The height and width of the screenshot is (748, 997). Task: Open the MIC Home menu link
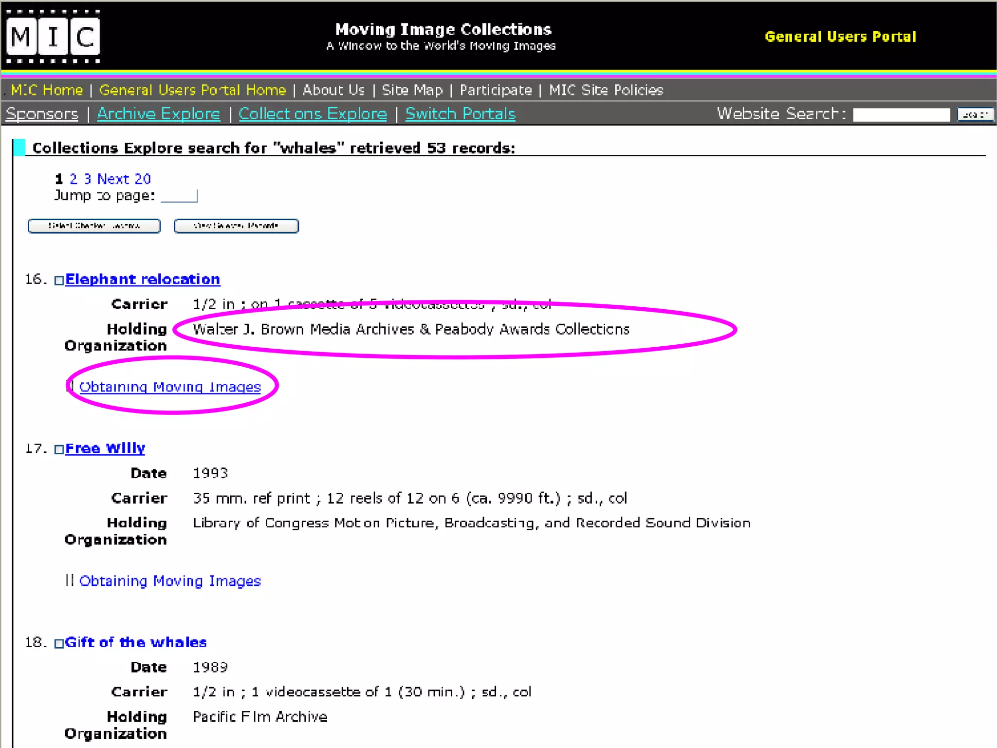(x=47, y=90)
